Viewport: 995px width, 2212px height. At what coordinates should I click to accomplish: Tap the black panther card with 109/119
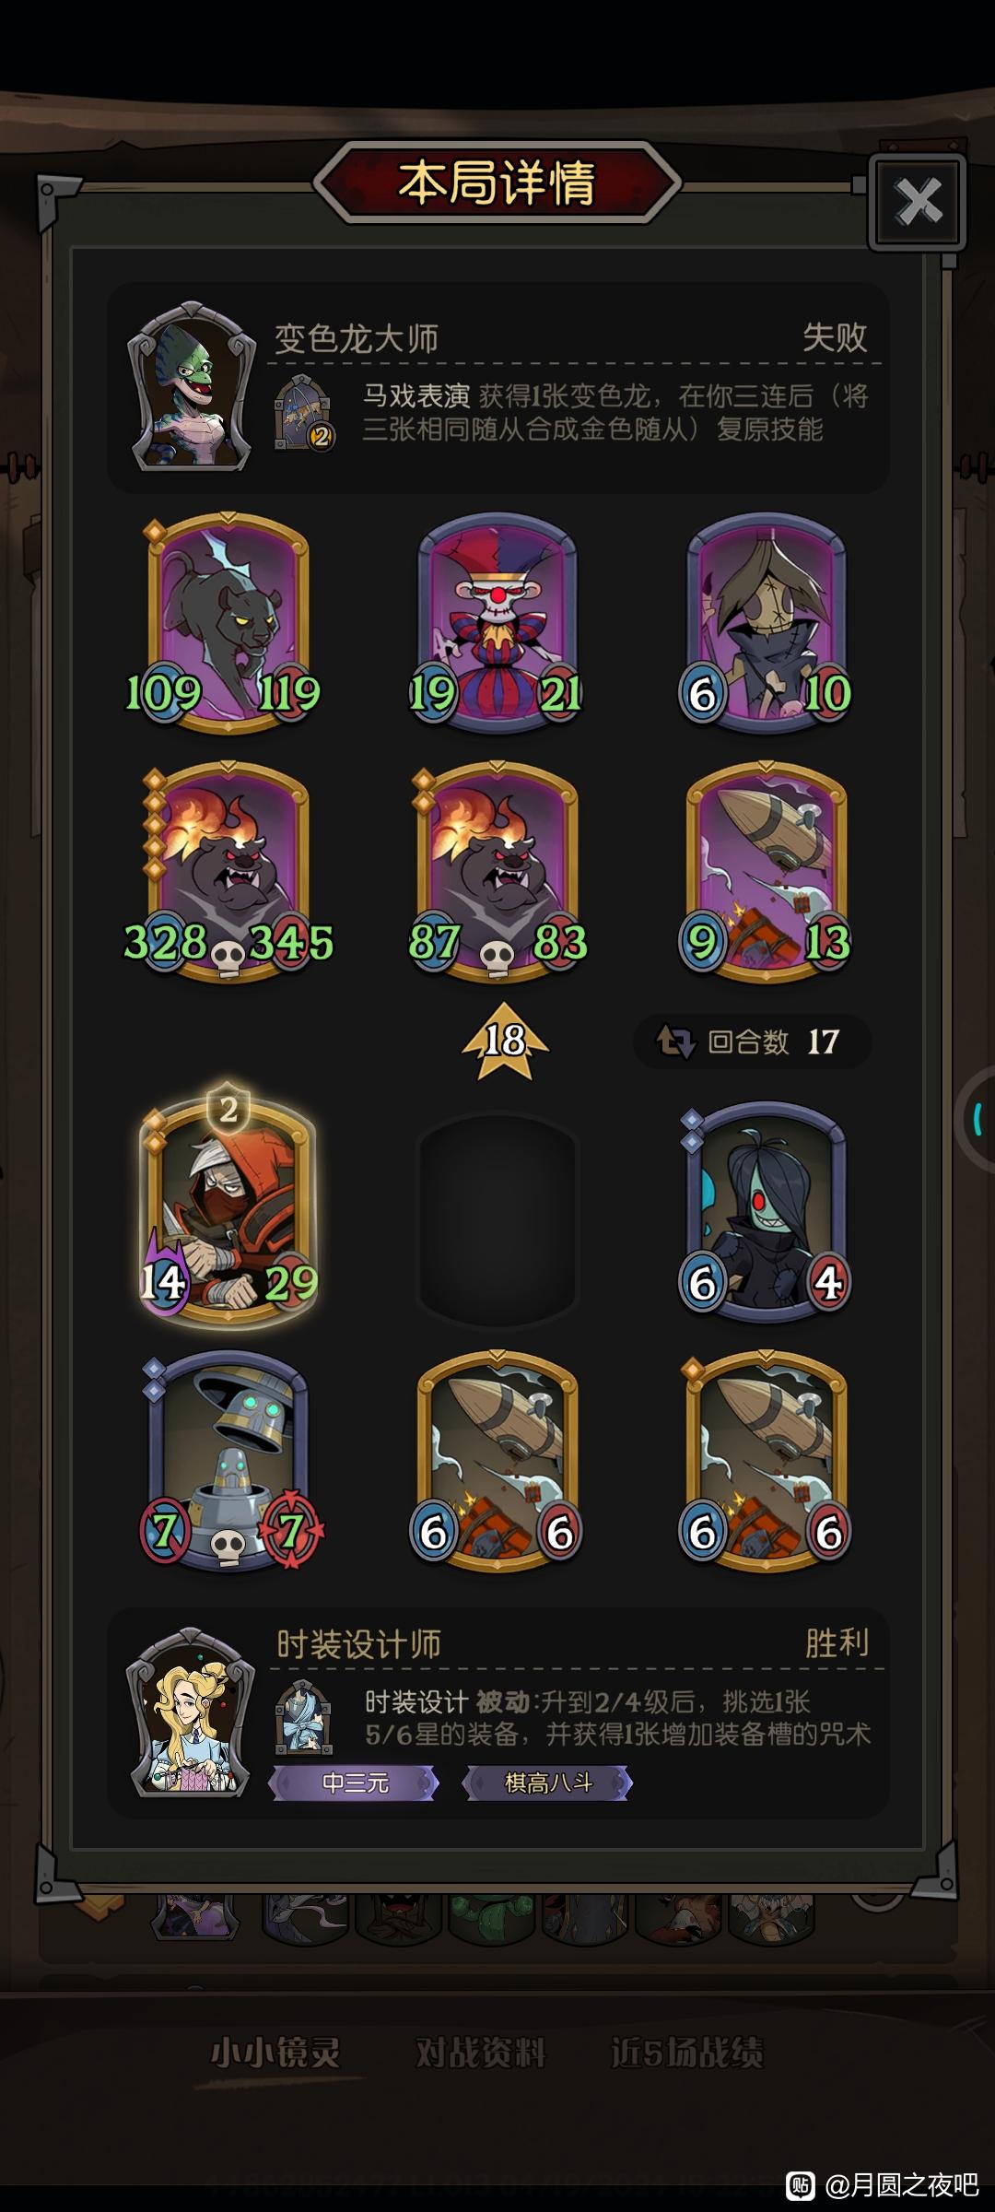tap(227, 623)
